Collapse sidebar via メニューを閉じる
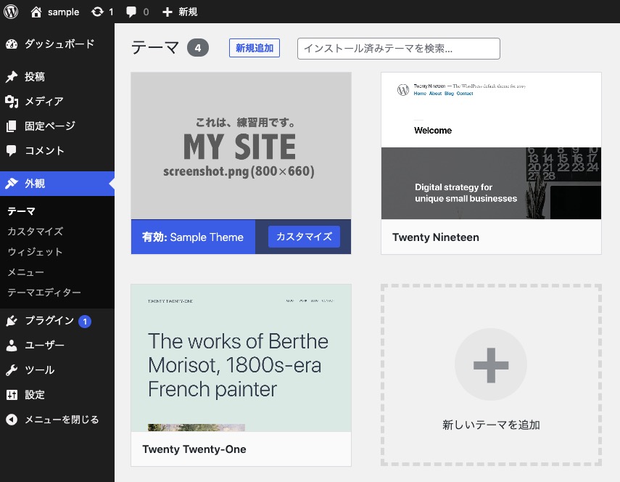The height and width of the screenshot is (482, 620). [57, 420]
